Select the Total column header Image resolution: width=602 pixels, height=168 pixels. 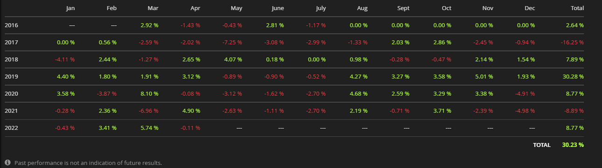[x=576, y=8]
